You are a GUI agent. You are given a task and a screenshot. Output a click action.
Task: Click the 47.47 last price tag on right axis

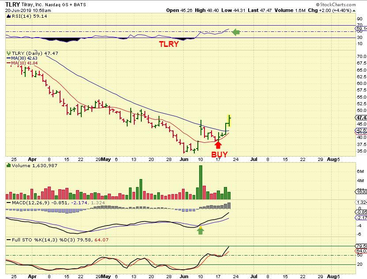[x=362, y=118]
